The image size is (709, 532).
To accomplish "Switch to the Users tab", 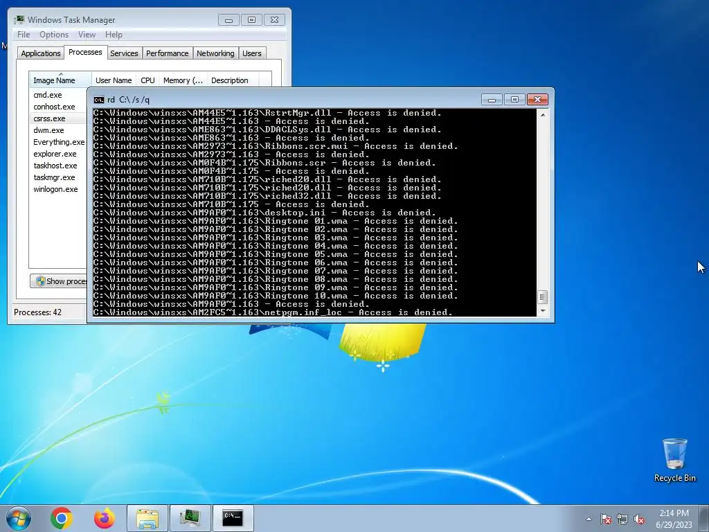I will 252,53.
